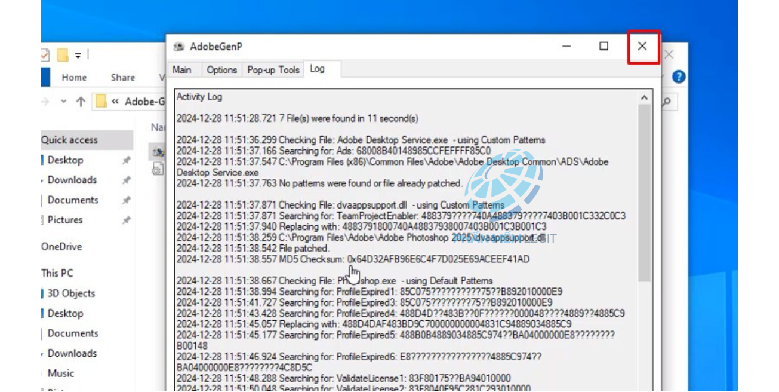Click the Activity Log heading text

click(x=199, y=97)
